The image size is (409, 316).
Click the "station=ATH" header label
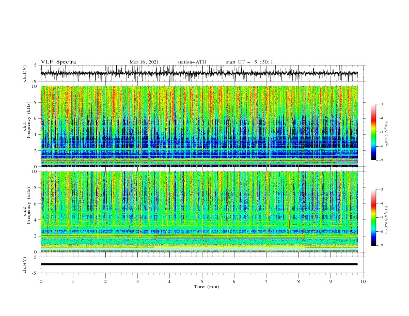pos(192,62)
